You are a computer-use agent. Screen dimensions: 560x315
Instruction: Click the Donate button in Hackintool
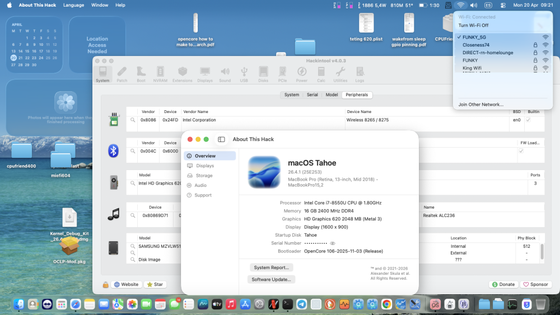[503, 284]
